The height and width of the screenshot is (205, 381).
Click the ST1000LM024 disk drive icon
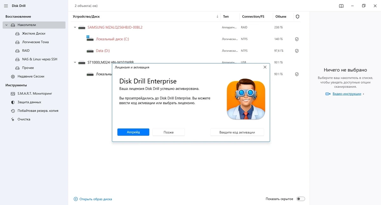click(82, 62)
